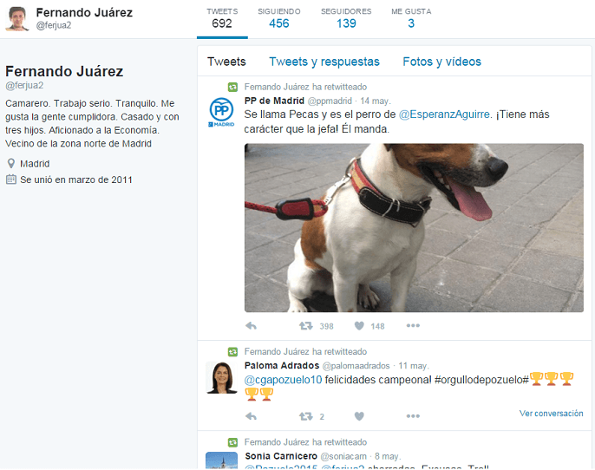Click the 398 retweet count
This screenshot has height=470, width=595.
point(326,326)
